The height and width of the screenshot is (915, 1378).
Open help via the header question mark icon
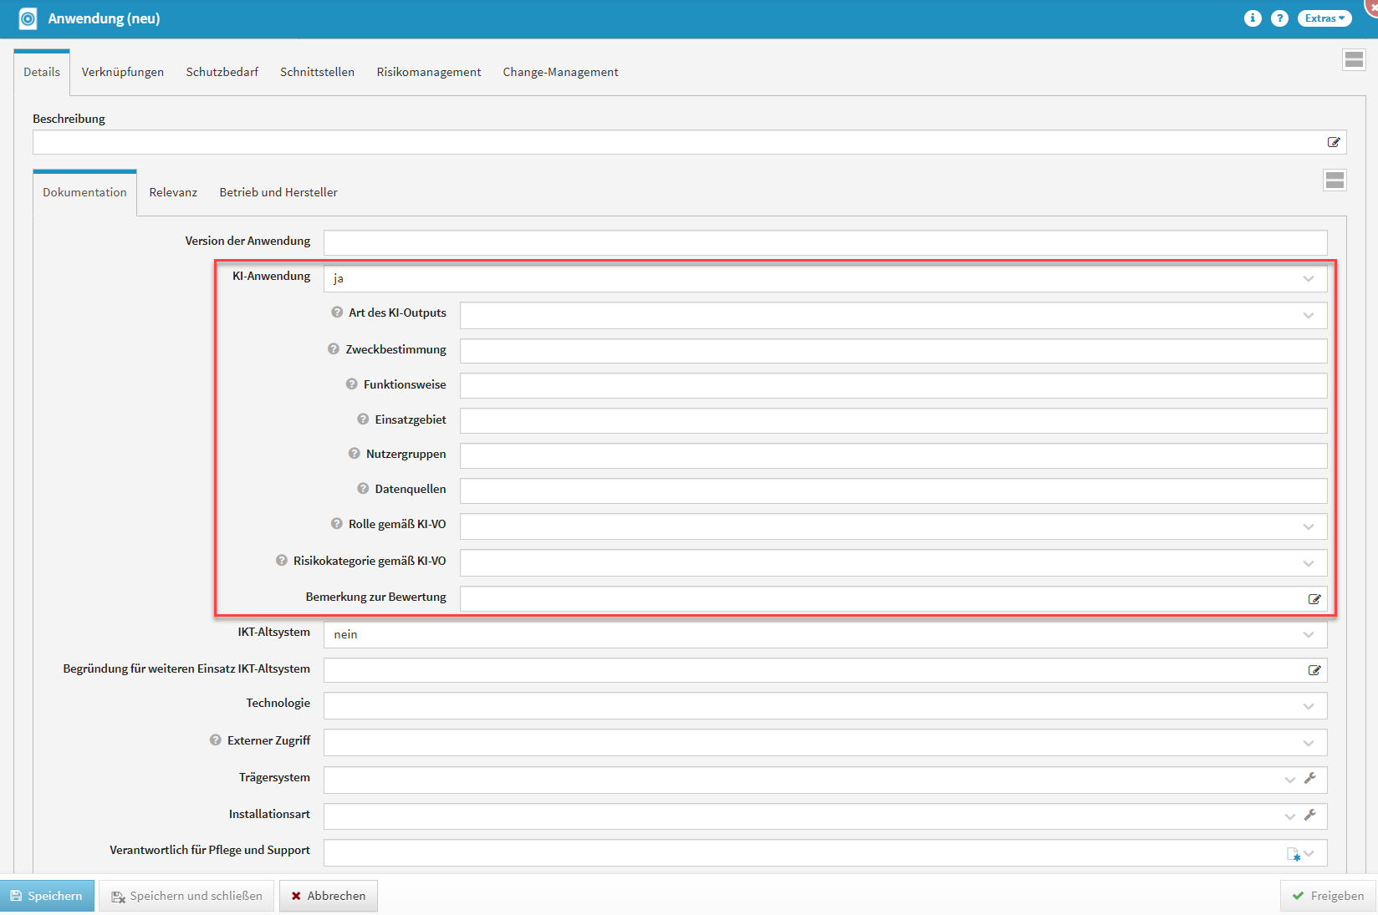click(x=1279, y=18)
